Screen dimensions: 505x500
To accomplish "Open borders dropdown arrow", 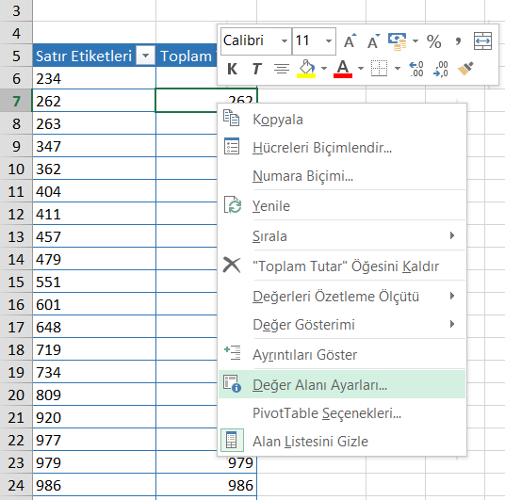I will (x=398, y=68).
